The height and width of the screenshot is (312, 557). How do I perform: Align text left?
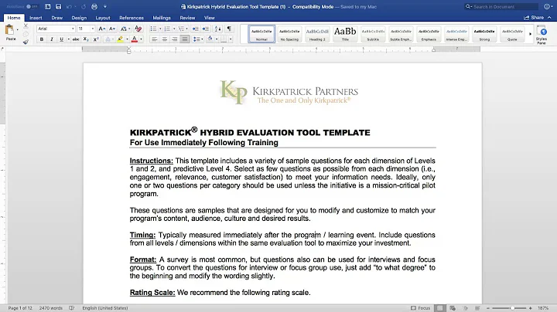[155, 39]
